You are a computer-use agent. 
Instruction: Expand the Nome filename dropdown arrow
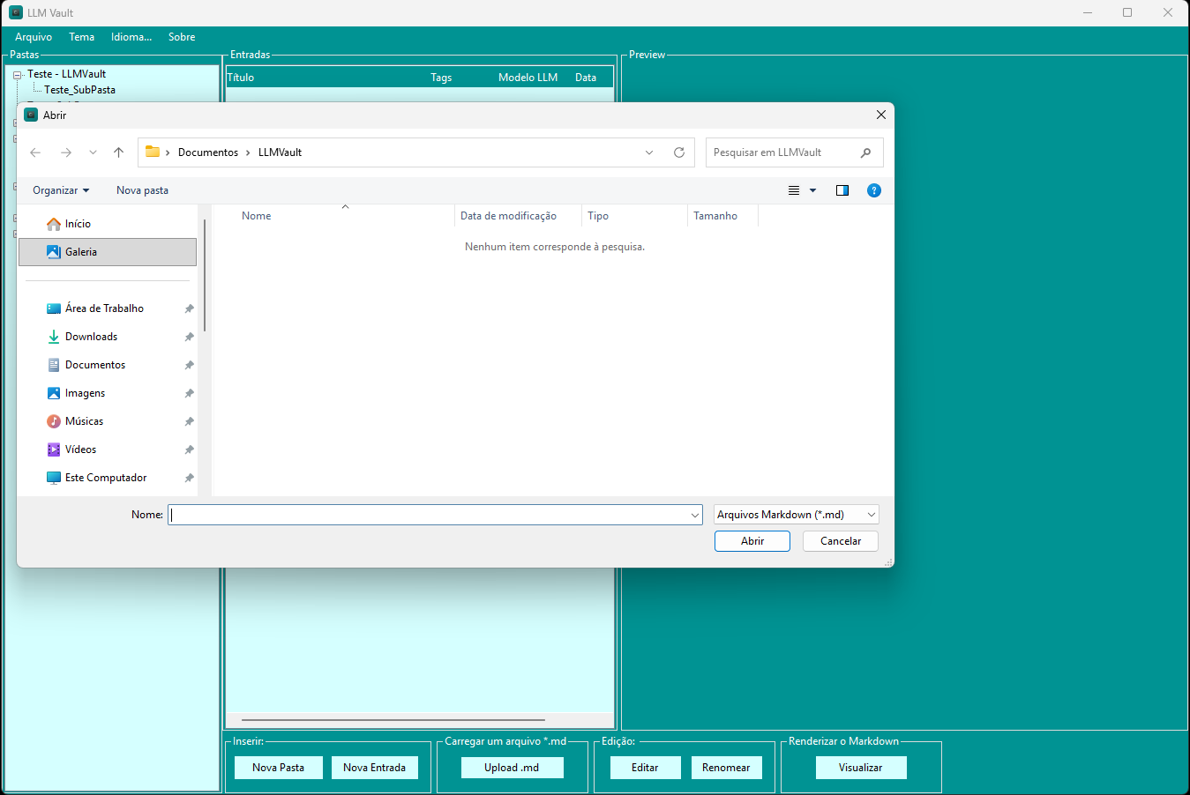pos(695,515)
